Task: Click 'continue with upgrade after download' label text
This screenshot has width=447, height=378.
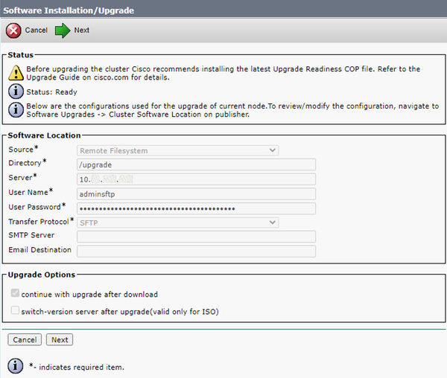Action: coord(89,295)
